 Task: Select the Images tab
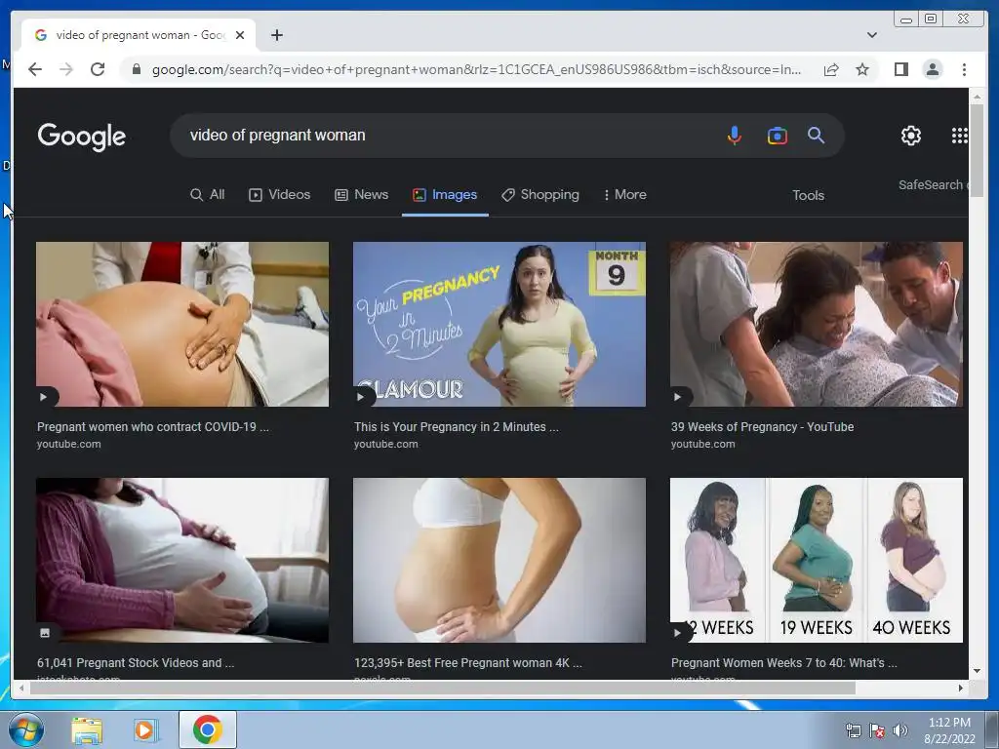(445, 194)
